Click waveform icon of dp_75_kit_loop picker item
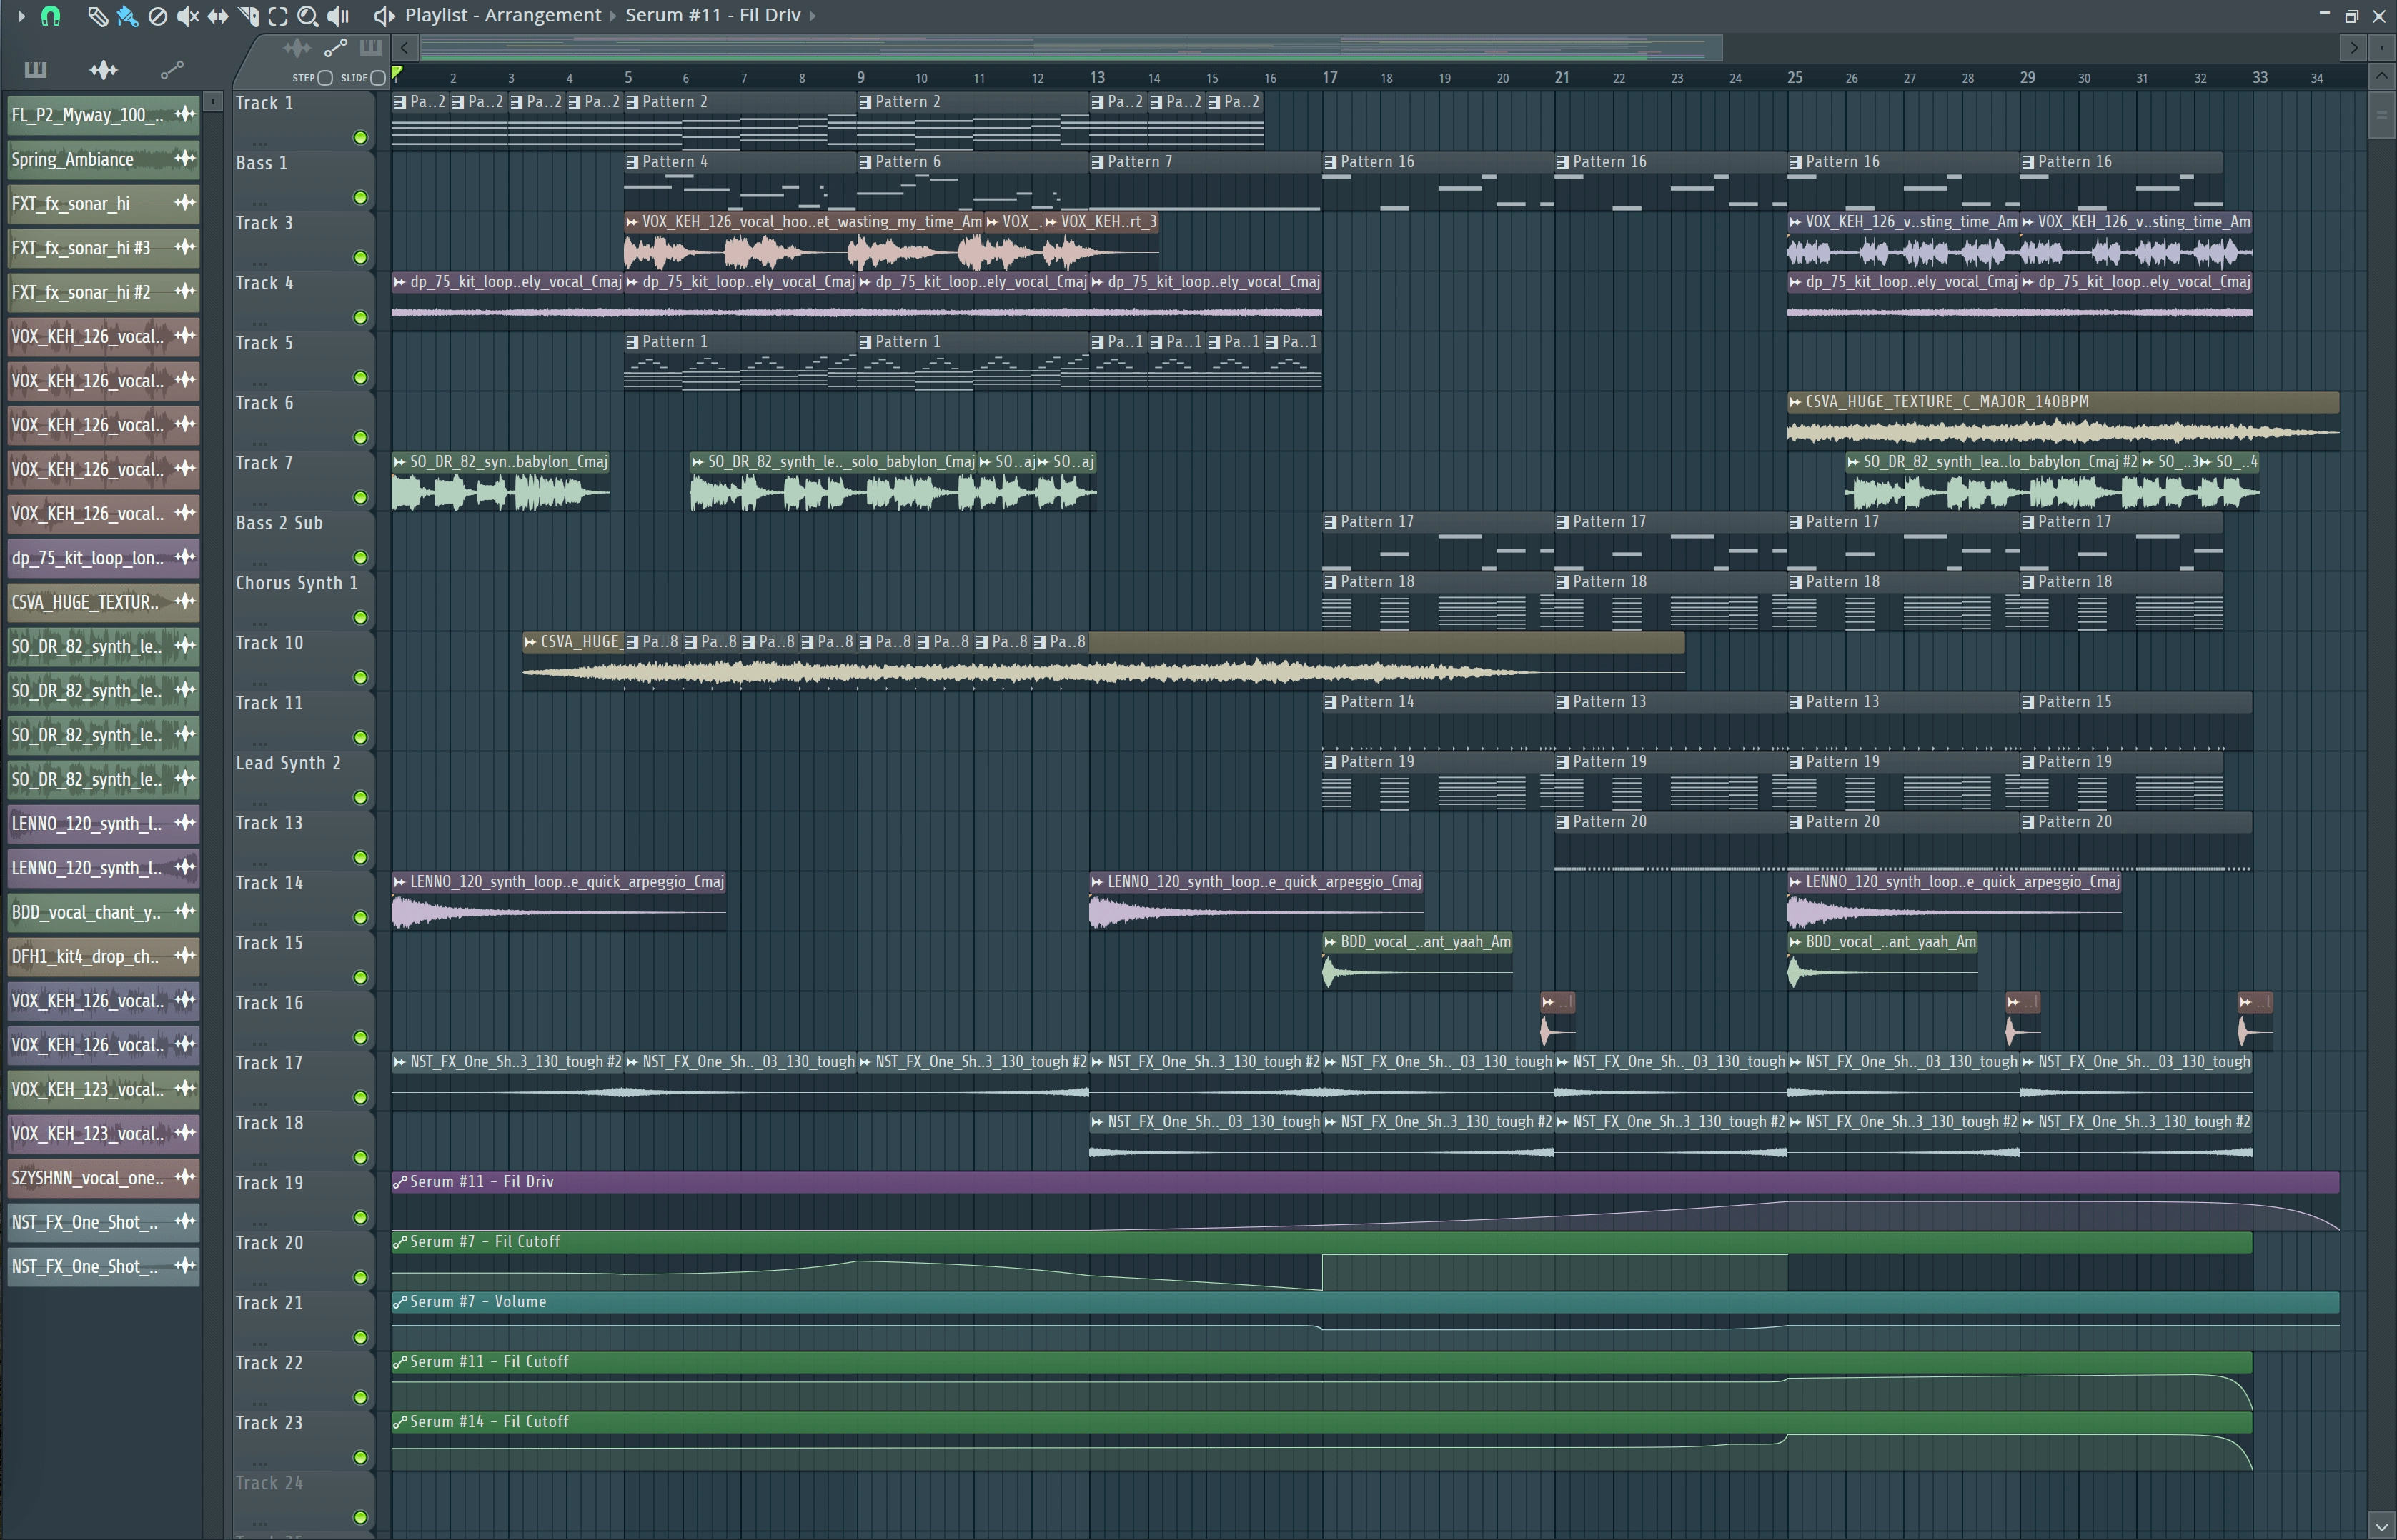 pos(185,557)
